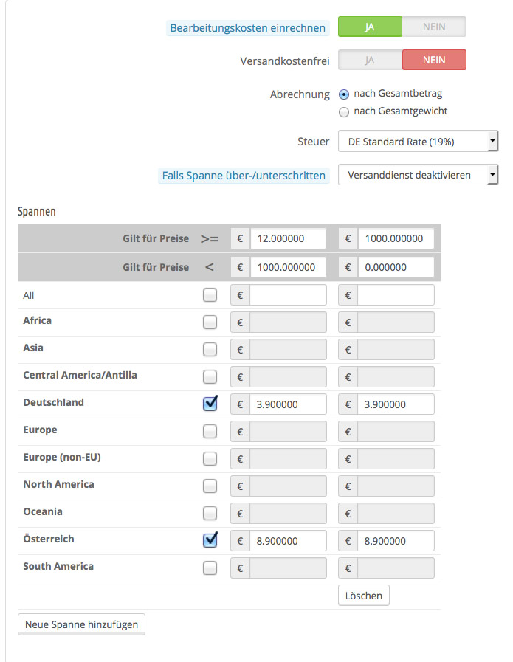Enable the Africa zone checkbox
Image resolution: width=513 pixels, height=662 pixels.
210,323
